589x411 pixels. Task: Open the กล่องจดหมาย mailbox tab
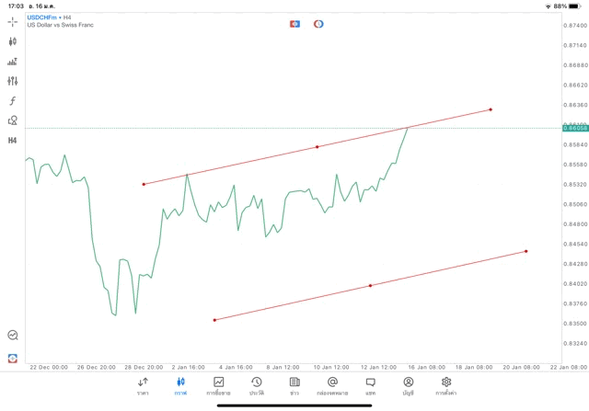pyautogui.click(x=332, y=386)
